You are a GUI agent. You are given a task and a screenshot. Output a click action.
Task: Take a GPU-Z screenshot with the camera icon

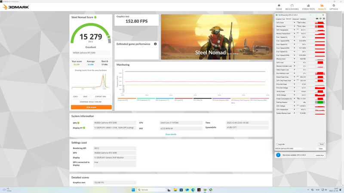tap(317, 19)
